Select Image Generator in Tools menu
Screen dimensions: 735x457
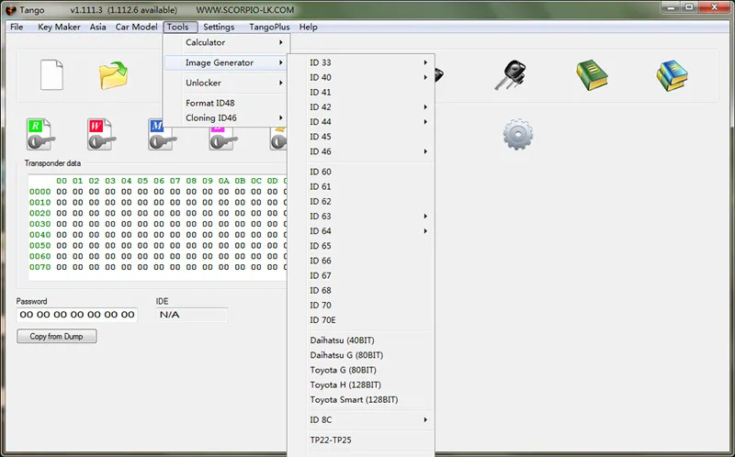pyautogui.click(x=227, y=62)
